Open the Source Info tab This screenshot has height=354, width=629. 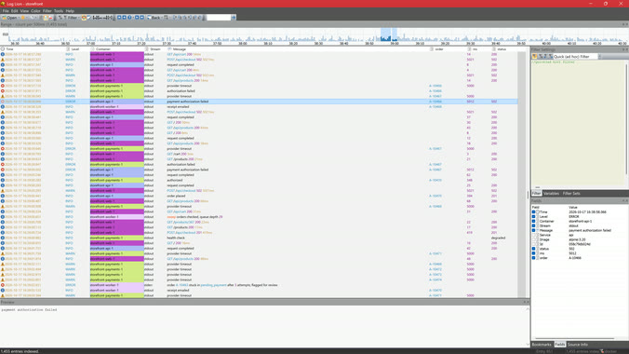click(578, 345)
